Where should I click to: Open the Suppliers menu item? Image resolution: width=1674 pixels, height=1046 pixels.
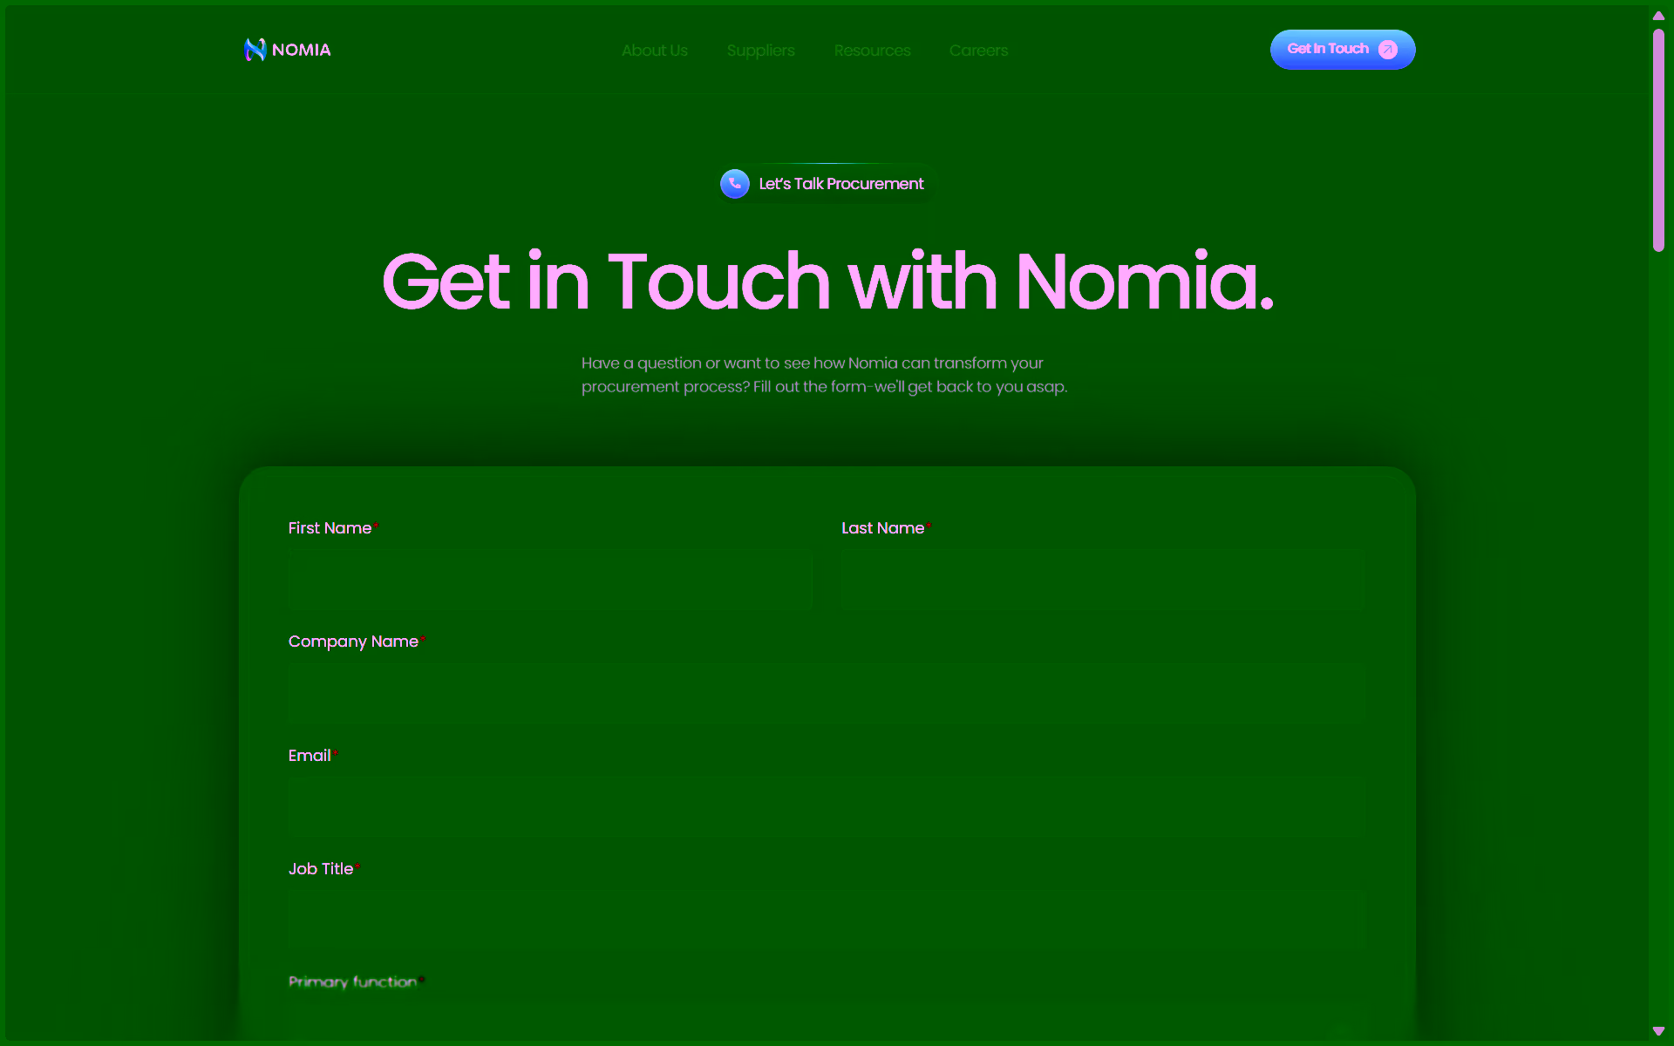point(761,51)
